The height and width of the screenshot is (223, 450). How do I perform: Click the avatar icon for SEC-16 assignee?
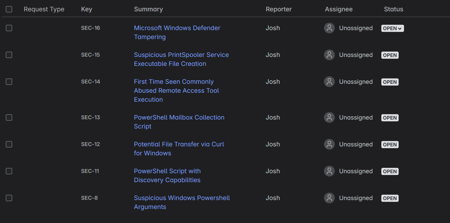(329, 28)
